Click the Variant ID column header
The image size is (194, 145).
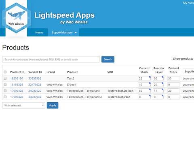coord(35,72)
